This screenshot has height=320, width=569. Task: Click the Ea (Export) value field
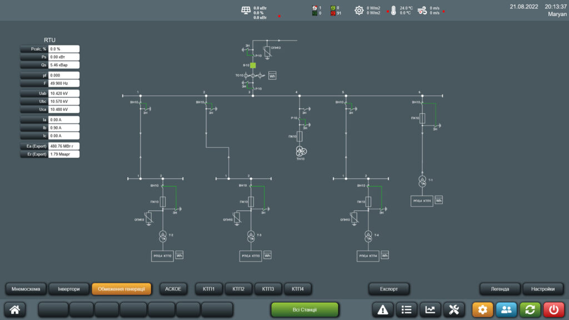click(63, 146)
